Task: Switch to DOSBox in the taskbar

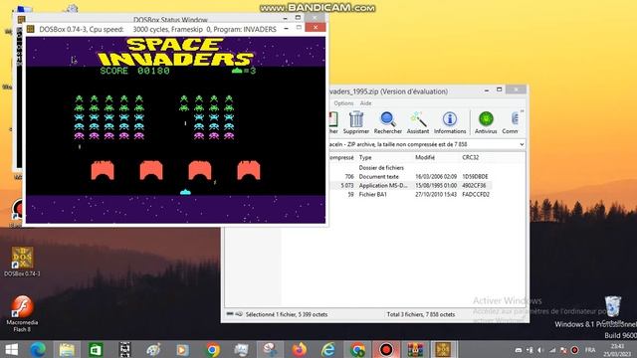Action: point(443,349)
